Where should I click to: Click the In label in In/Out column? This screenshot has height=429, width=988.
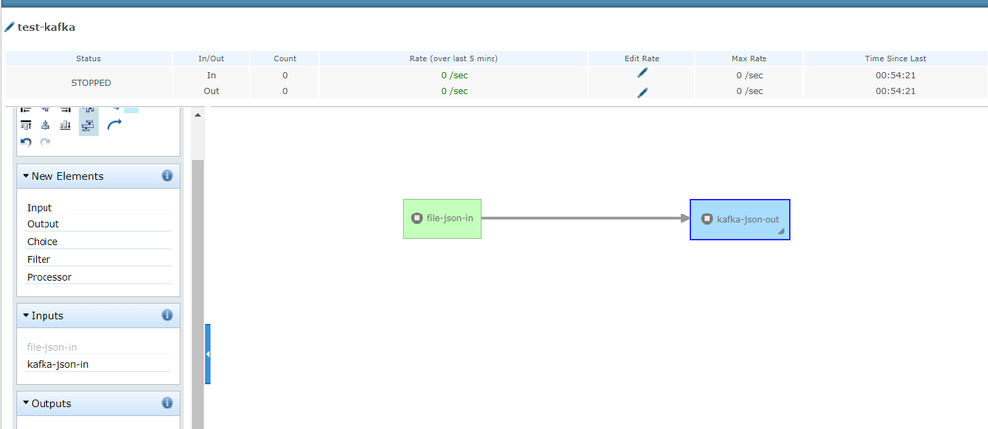click(211, 75)
